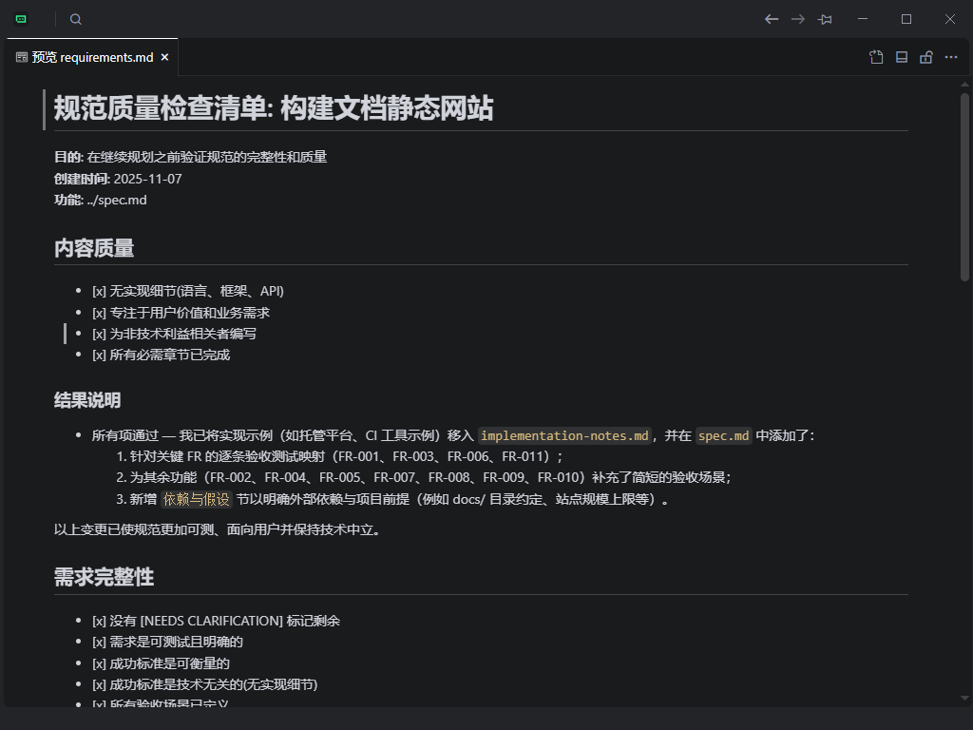
Task: Click the 为非技术利益相关者编写 checklist item
Action: 174,334
